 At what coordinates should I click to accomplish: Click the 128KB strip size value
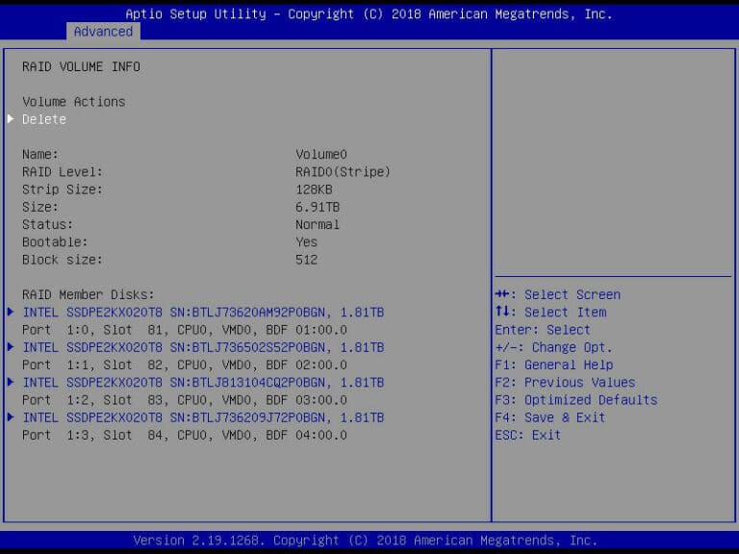(x=314, y=189)
